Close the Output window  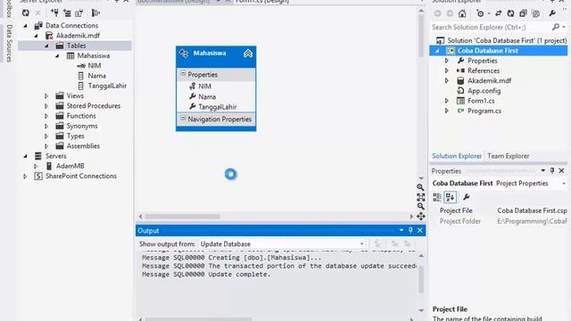pos(420,230)
